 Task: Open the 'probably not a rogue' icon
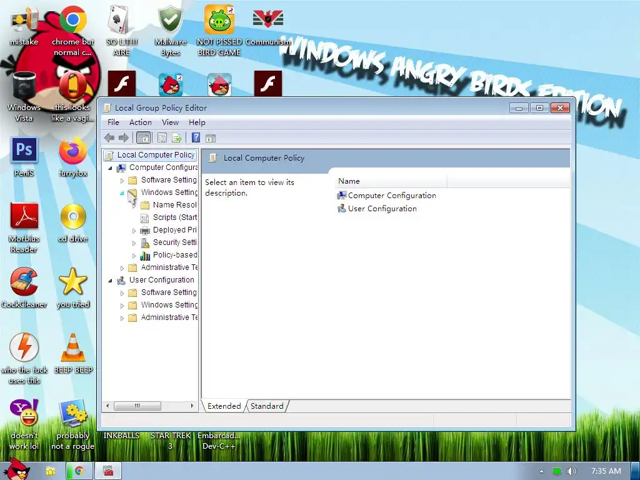pos(72,424)
